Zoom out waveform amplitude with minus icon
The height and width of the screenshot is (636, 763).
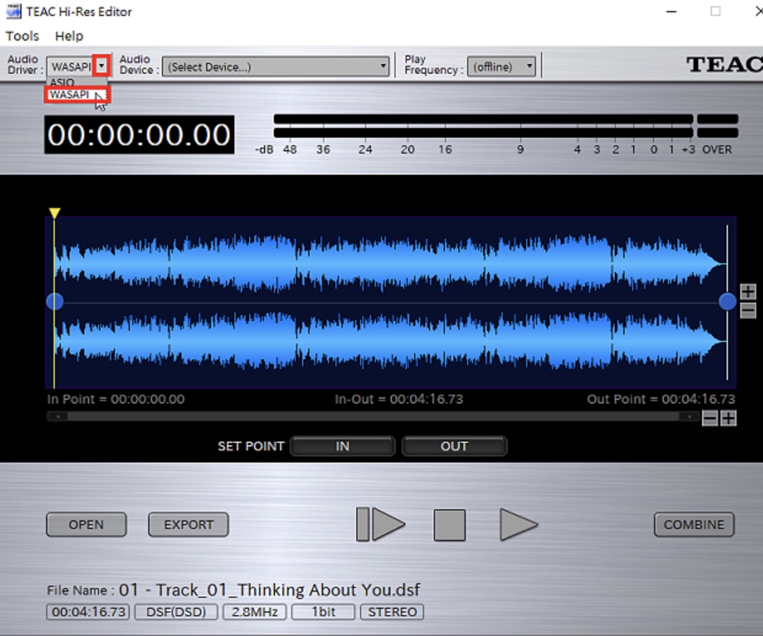pyautogui.click(x=748, y=311)
